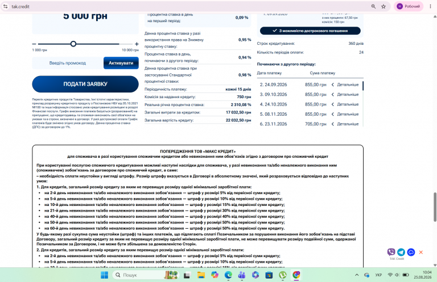This screenshot has width=437, height=282.
Task: Open the Windows Start menu
Action: (105, 275)
